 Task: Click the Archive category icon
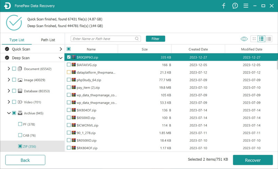click(20, 113)
